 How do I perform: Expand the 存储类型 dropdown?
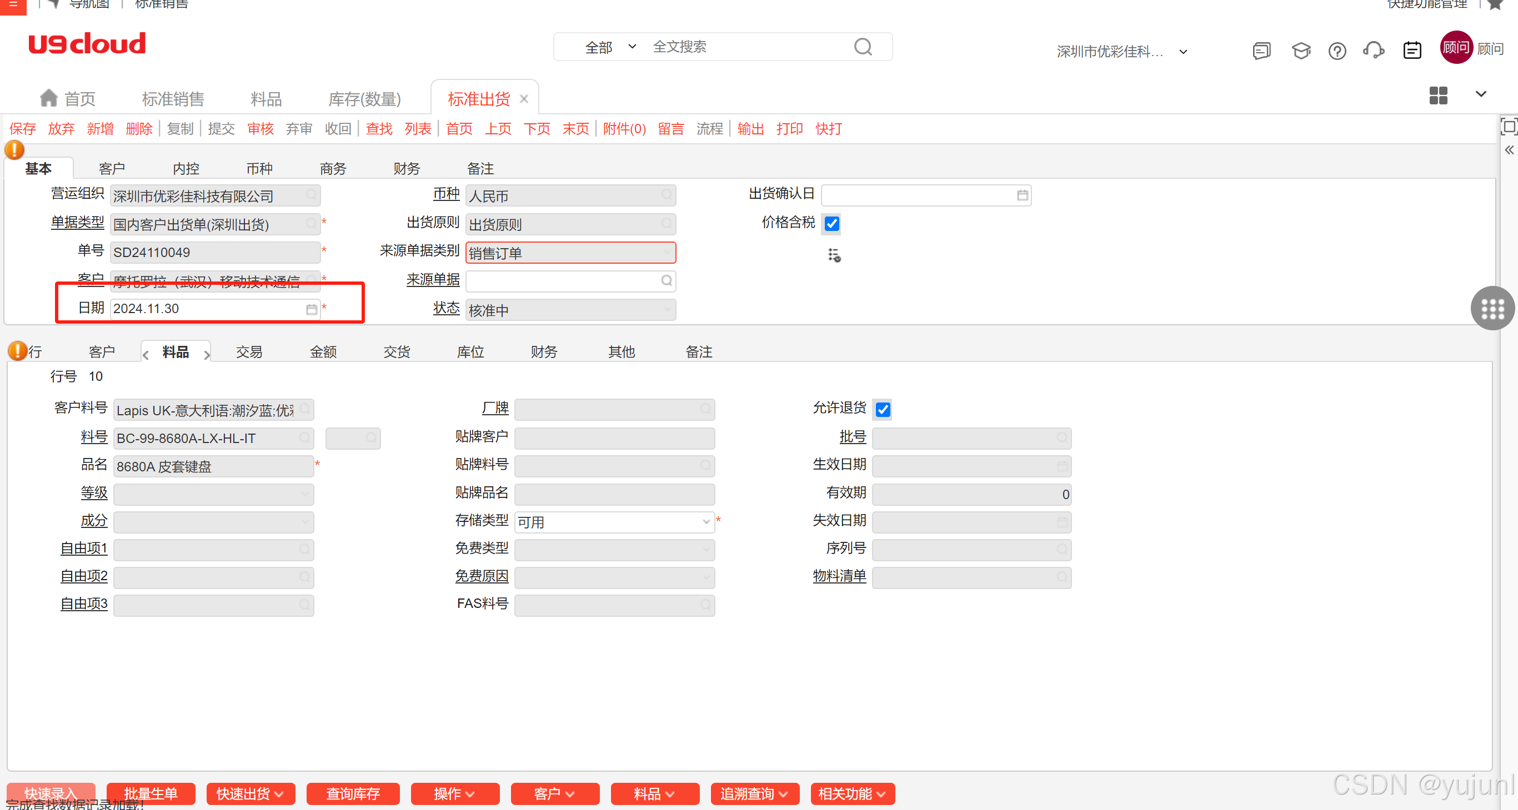point(706,522)
